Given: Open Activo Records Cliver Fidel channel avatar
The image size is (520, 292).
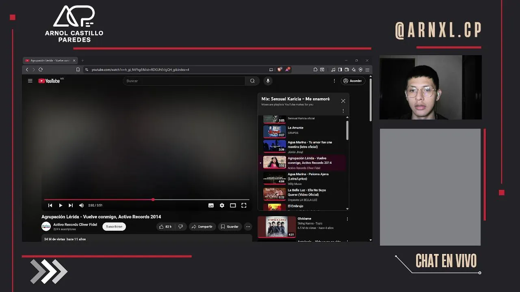Looking at the screenshot, I should (x=46, y=226).
